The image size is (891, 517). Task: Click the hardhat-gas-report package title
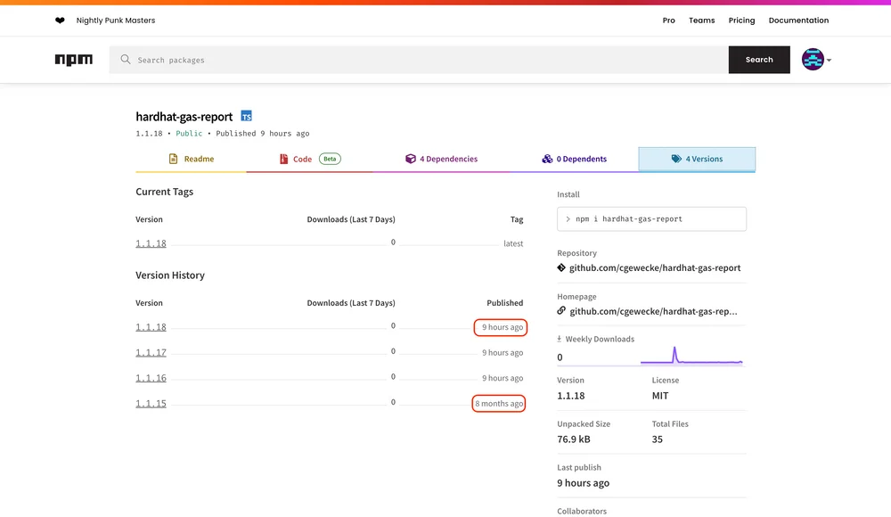pos(184,117)
